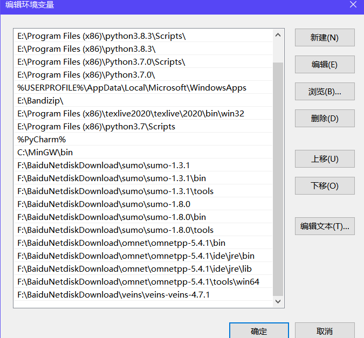
Task: Click the list scrollbar down arrow
Action: coord(278,301)
